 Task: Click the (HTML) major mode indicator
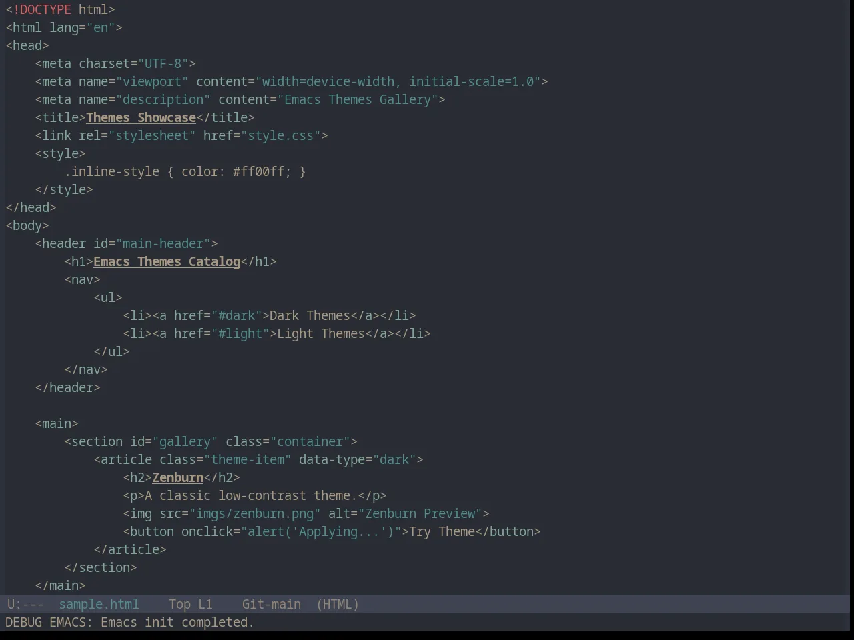337,604
